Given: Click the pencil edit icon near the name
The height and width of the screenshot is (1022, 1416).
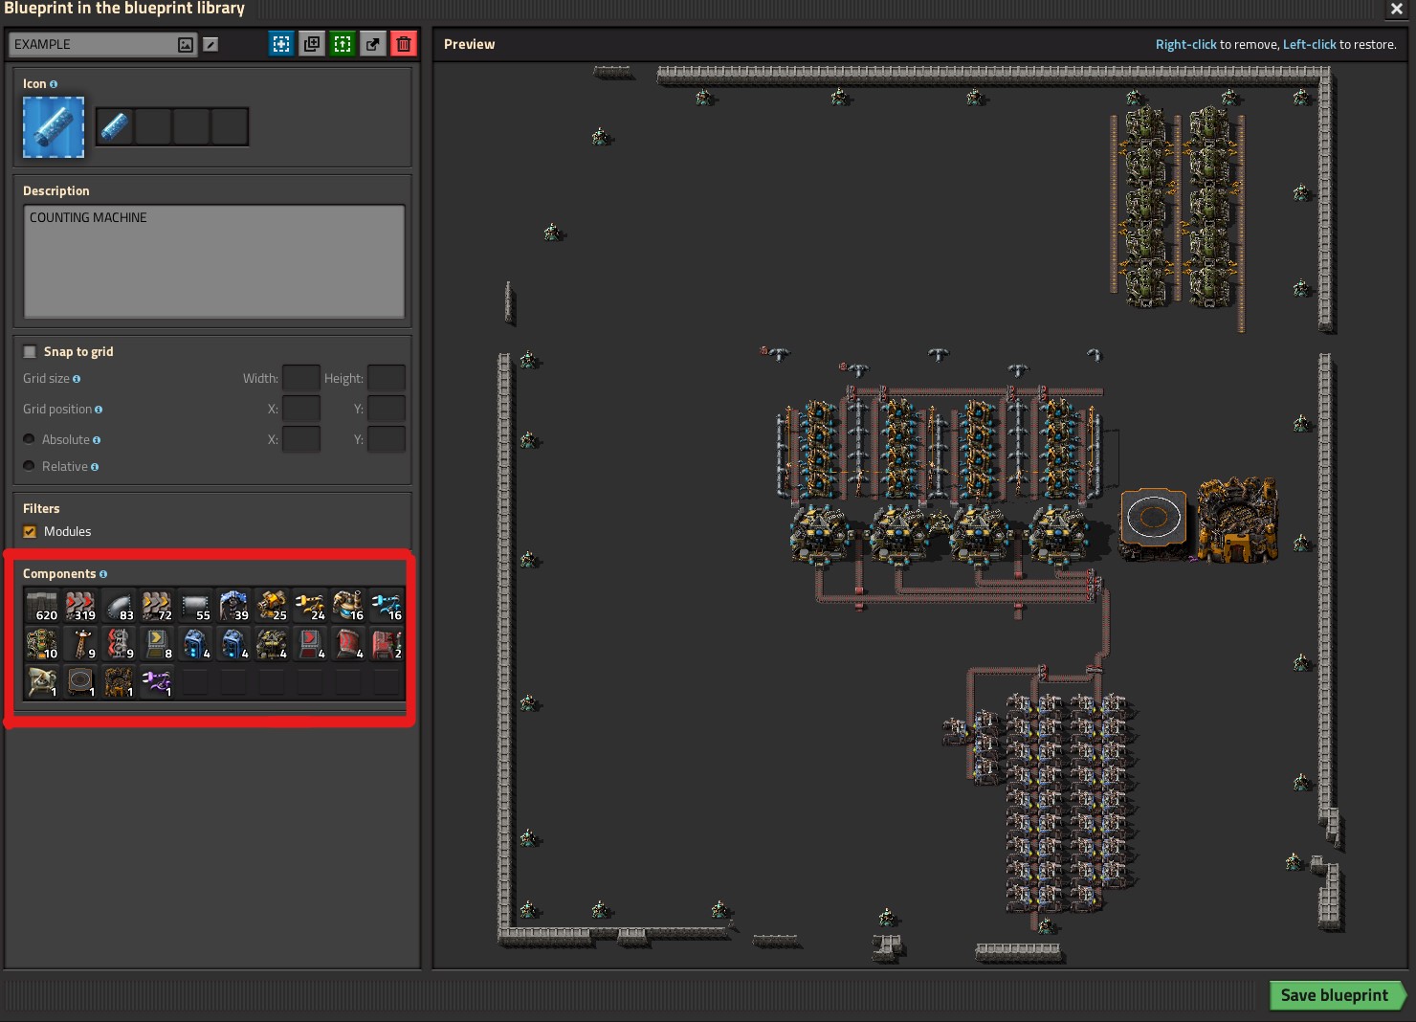Looking at the screenshot, I should pos(210,43).
